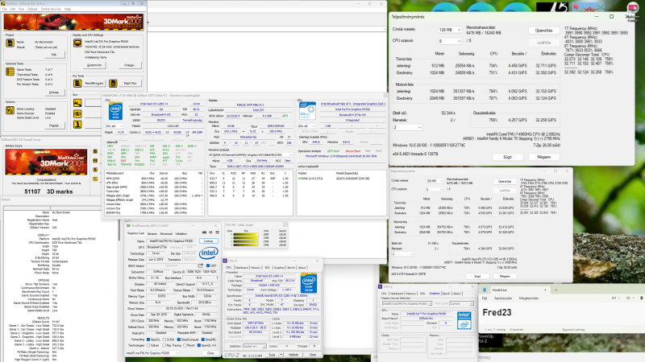Open the CPU threads dropdown in upper 7-Zip benchmark
This screenshot has width=645, height=362.
tap(450, 41)
